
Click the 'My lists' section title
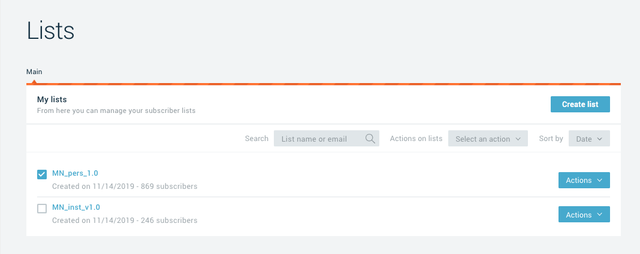click(52, 99)
